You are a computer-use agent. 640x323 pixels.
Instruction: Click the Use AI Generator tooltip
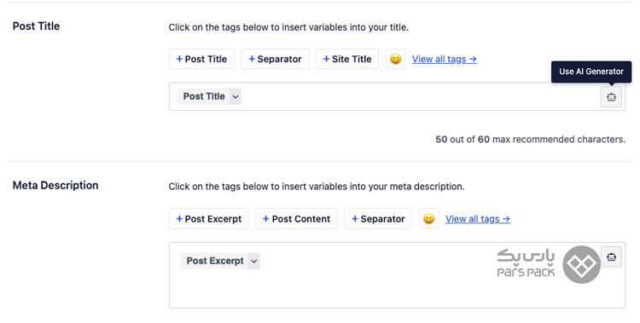coord(591,72)
